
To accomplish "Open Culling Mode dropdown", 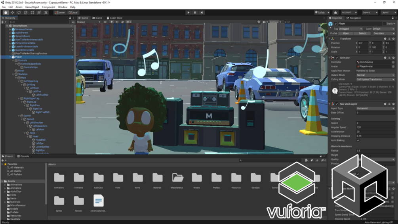I will click(375, 79).
